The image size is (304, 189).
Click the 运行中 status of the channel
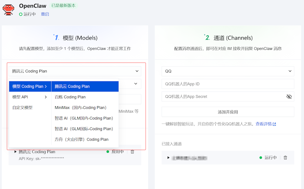pos(268,158)
